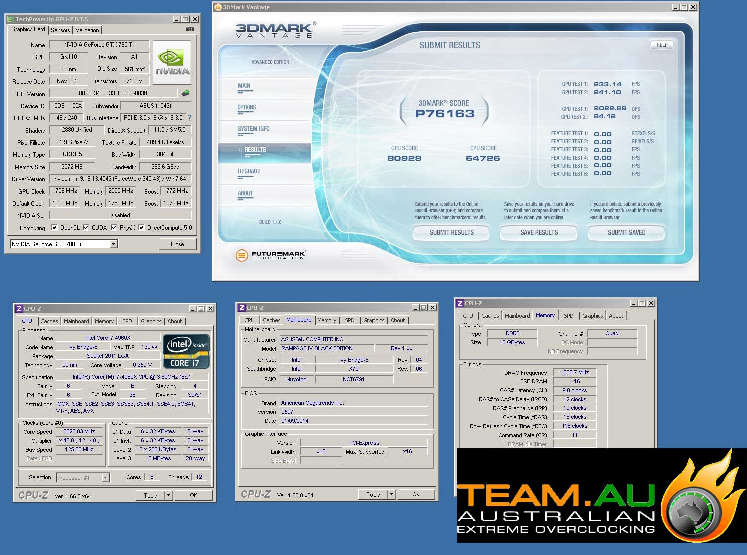Click the CPU score value 64726
Screen dimensions: 747x555
483,158
